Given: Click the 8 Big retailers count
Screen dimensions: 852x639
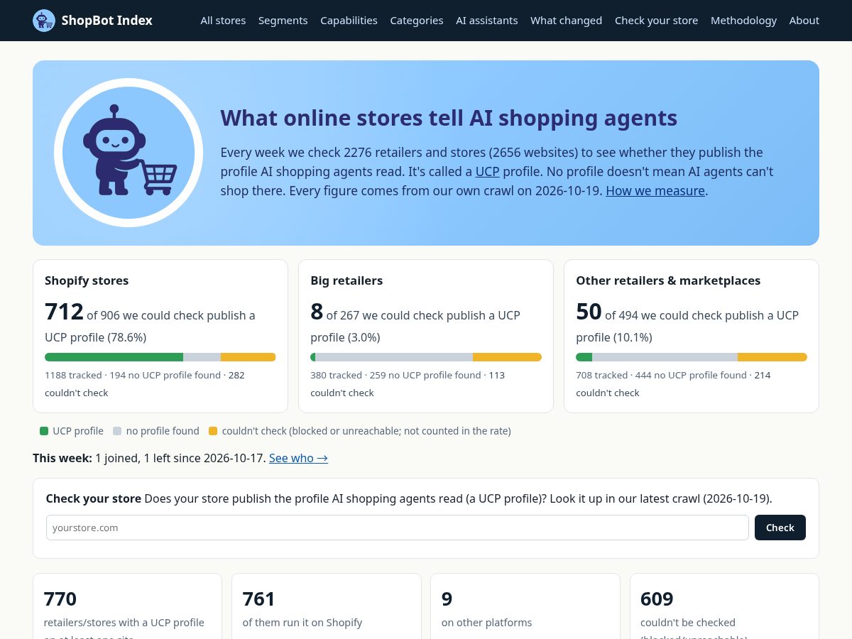Looking at the screenshot, I should pyautogui.click(x=317, y=312).
